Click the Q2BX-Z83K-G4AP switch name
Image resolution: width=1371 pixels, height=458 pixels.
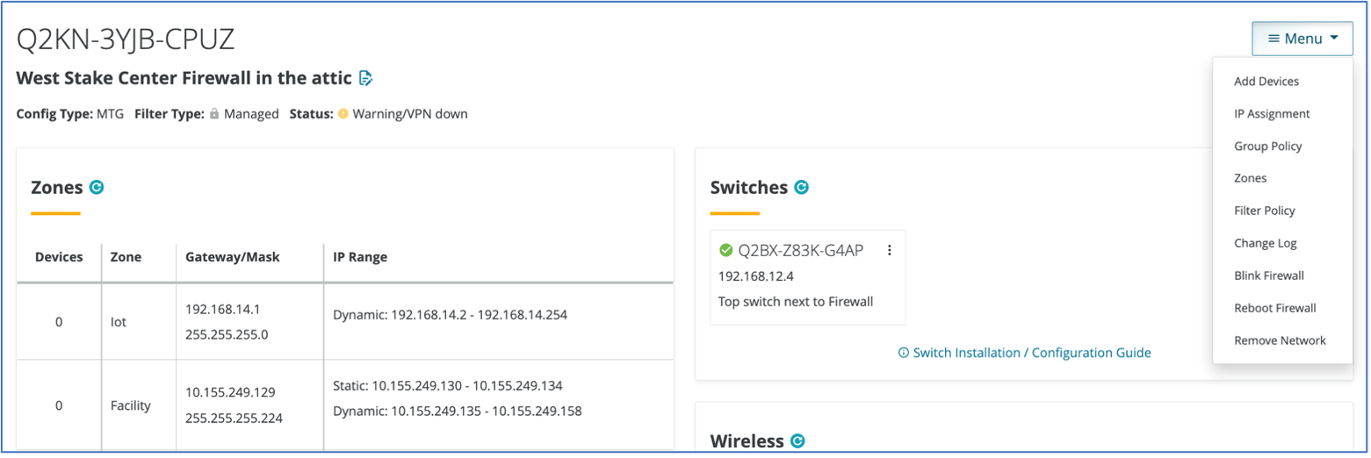pos(800,251)
